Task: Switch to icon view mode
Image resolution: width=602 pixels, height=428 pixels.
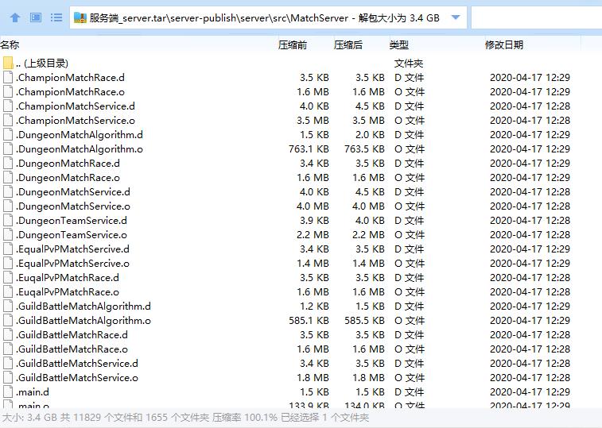Action: pyautogui.click(x=36, y=17)
